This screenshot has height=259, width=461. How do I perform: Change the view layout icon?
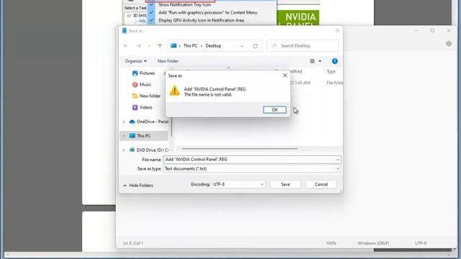tap(312, 61)
